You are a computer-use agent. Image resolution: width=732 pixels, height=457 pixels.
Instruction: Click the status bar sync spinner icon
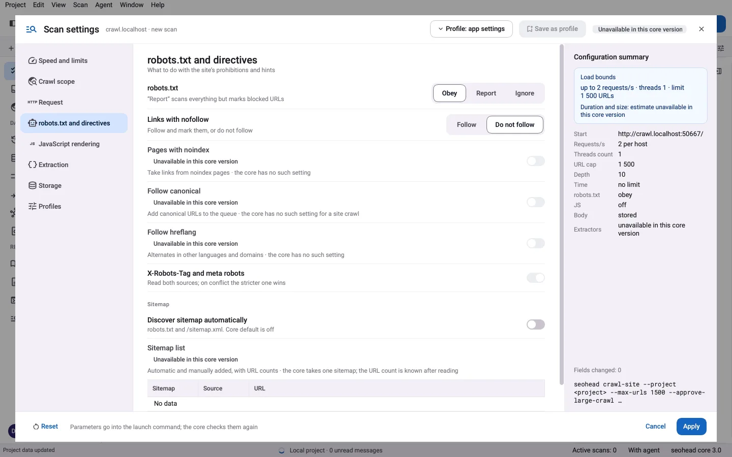coord(282,450)
